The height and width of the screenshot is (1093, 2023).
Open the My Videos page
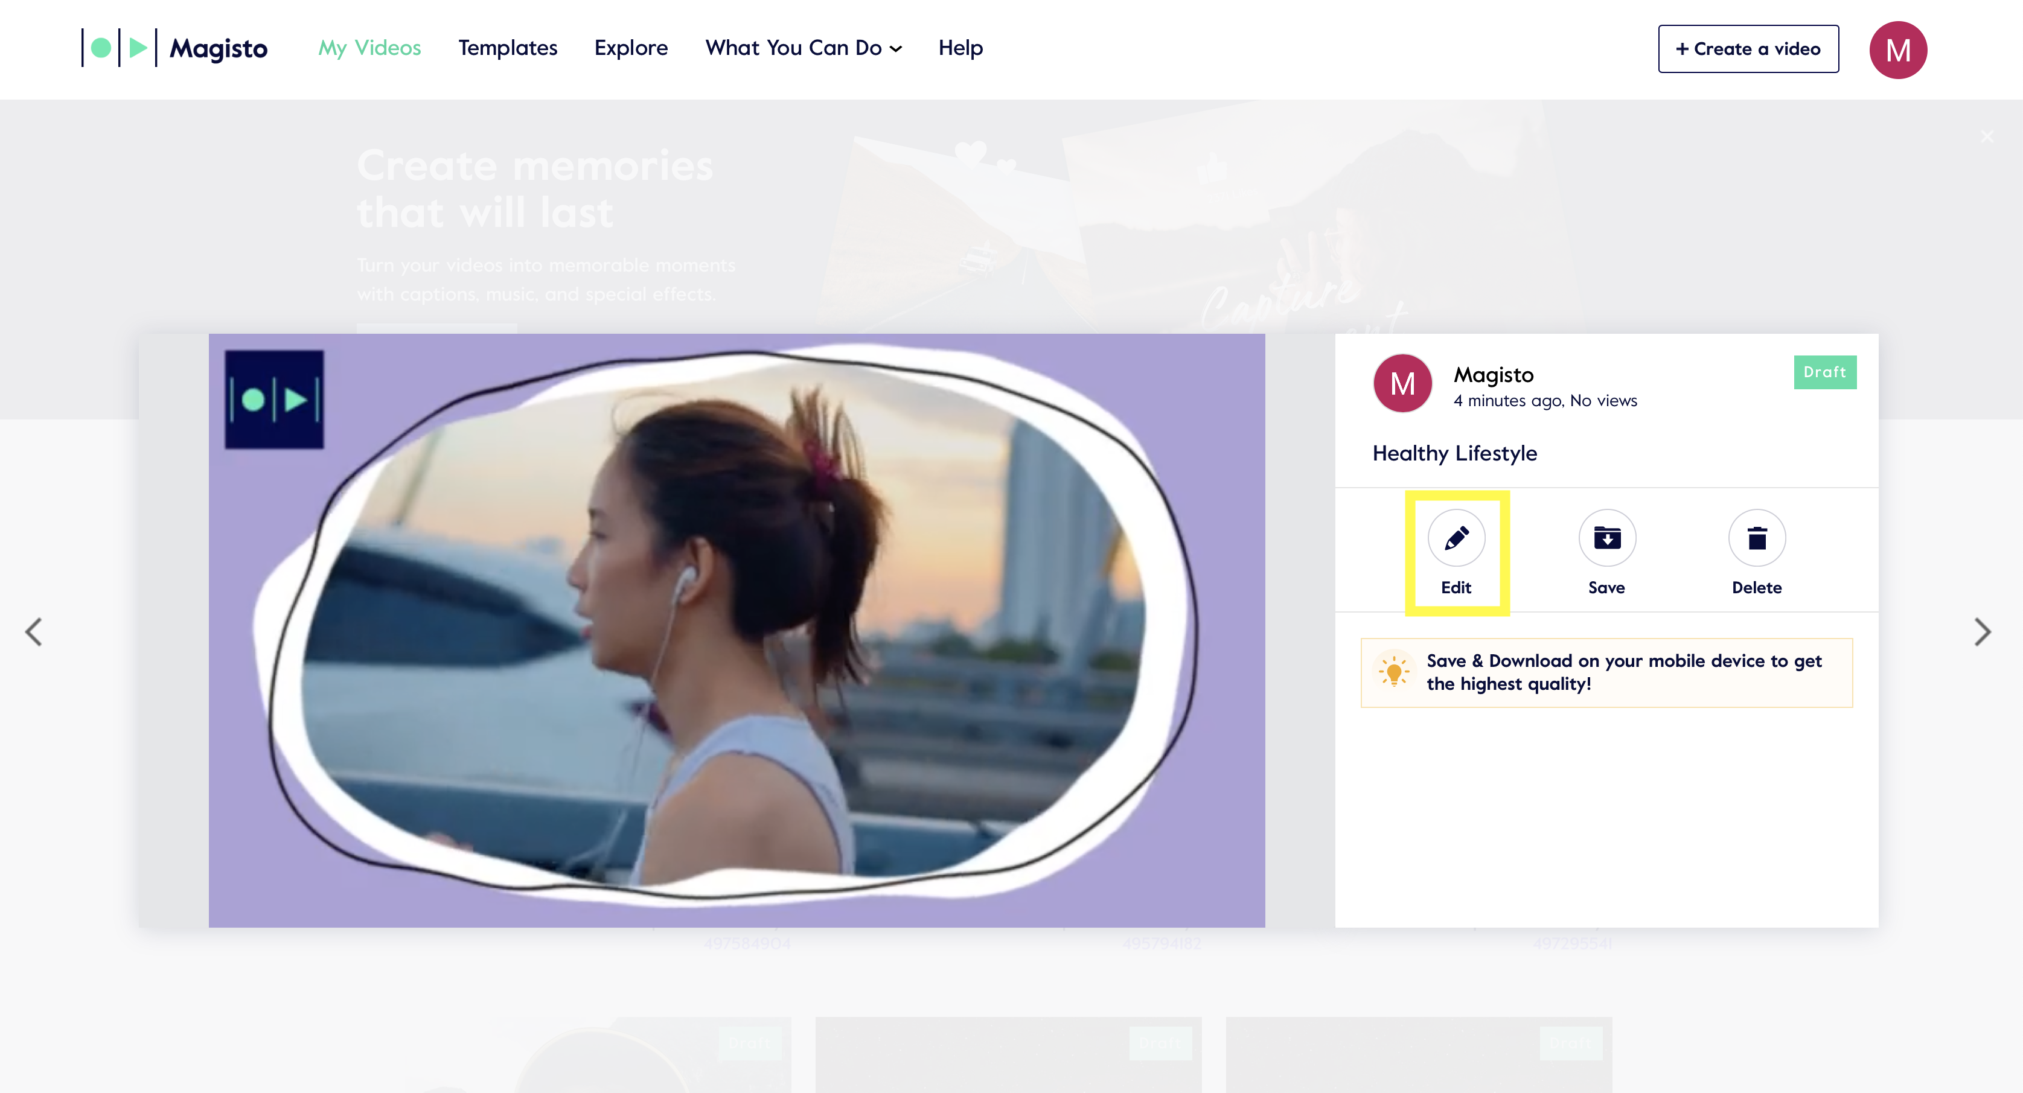pos(369,48)
